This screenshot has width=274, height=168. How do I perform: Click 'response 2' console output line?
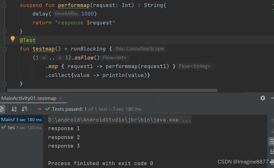pos(64,137)
